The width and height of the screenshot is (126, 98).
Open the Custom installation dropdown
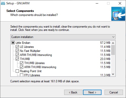63,37
